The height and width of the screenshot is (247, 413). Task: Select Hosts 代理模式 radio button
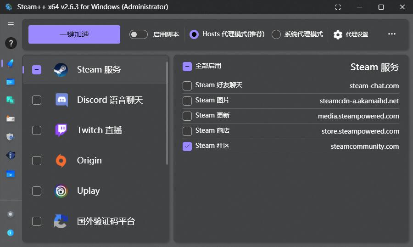point(194,34)
